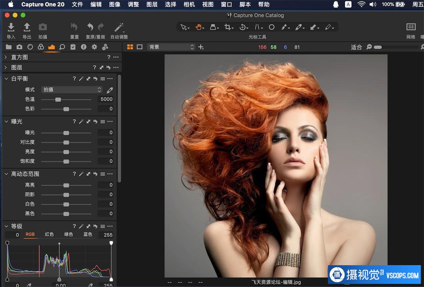Click the 色温 slider handle

click(58, 99)
